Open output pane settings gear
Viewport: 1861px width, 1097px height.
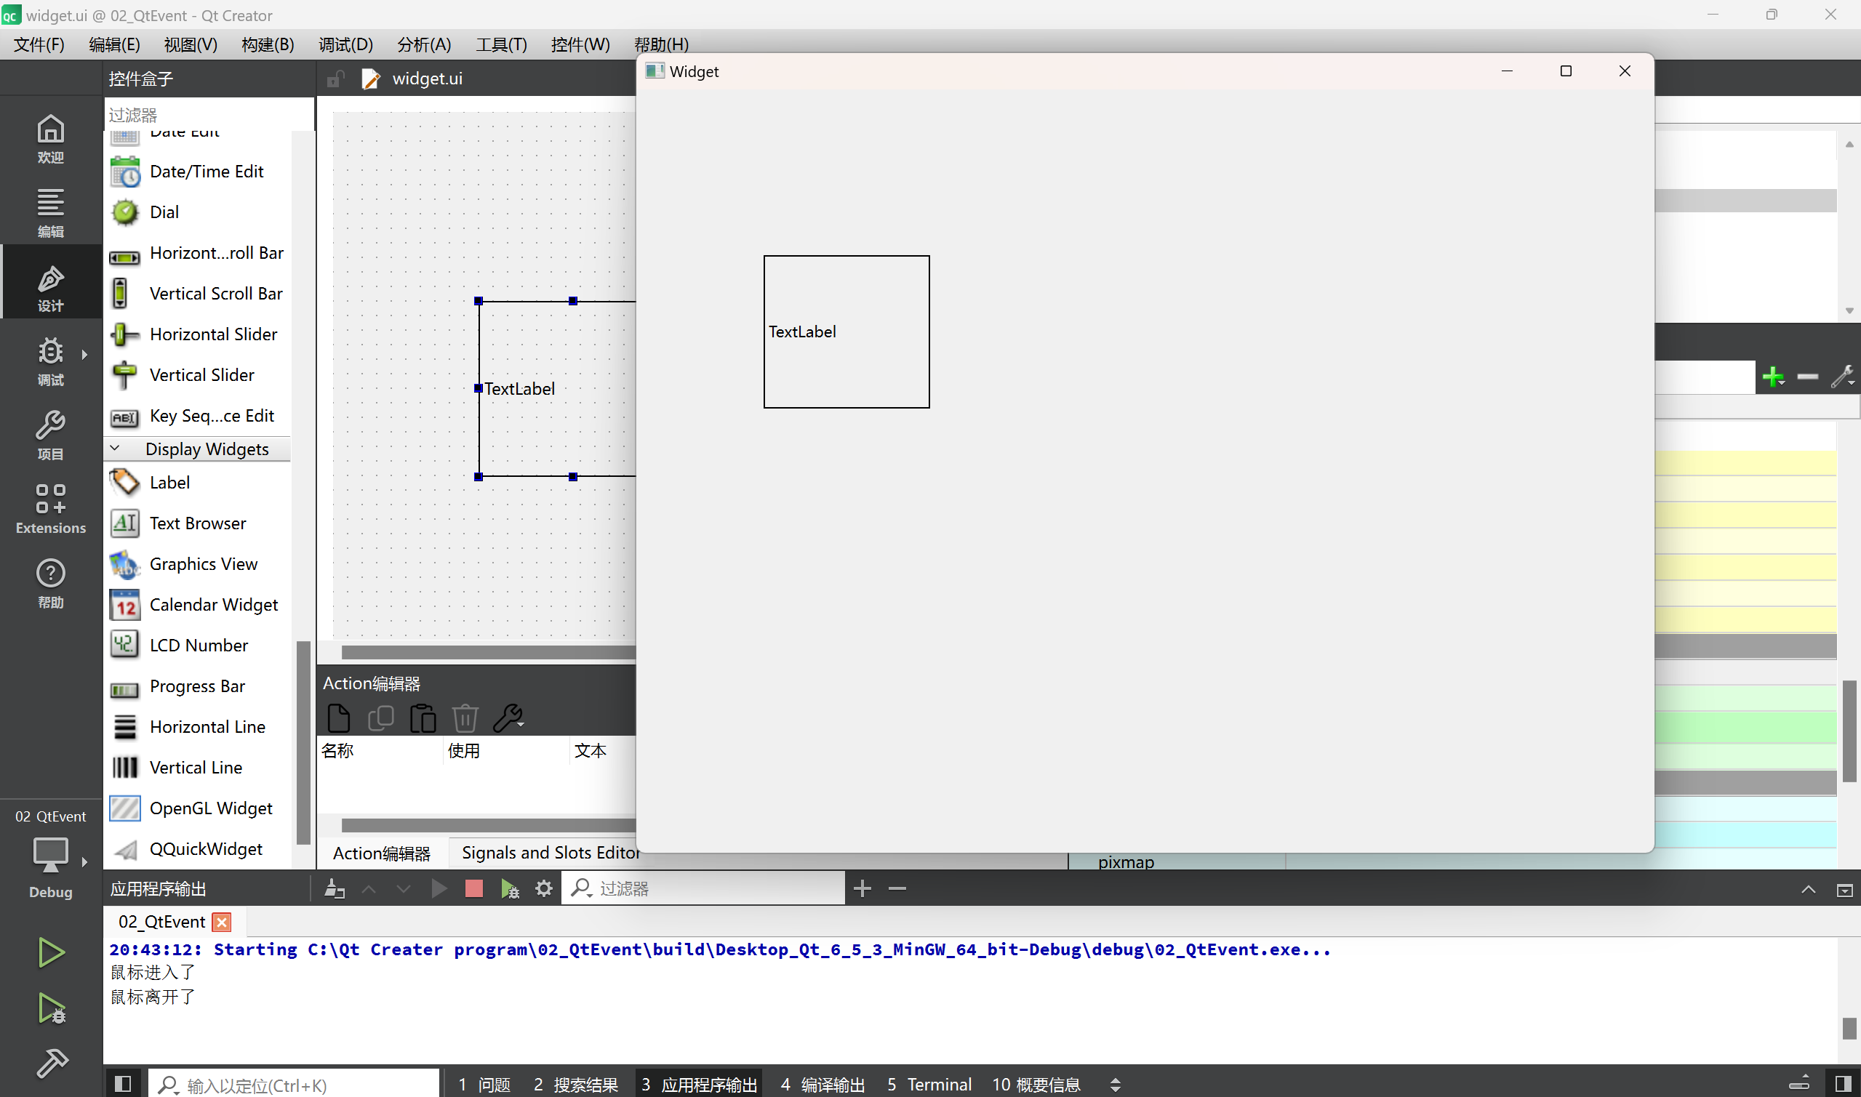(544, 888)
